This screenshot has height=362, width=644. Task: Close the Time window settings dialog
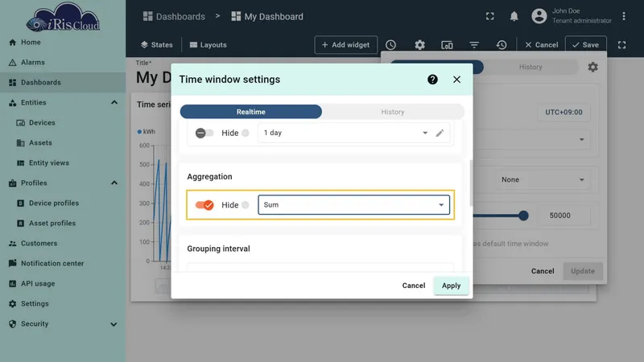coord(456,79)
